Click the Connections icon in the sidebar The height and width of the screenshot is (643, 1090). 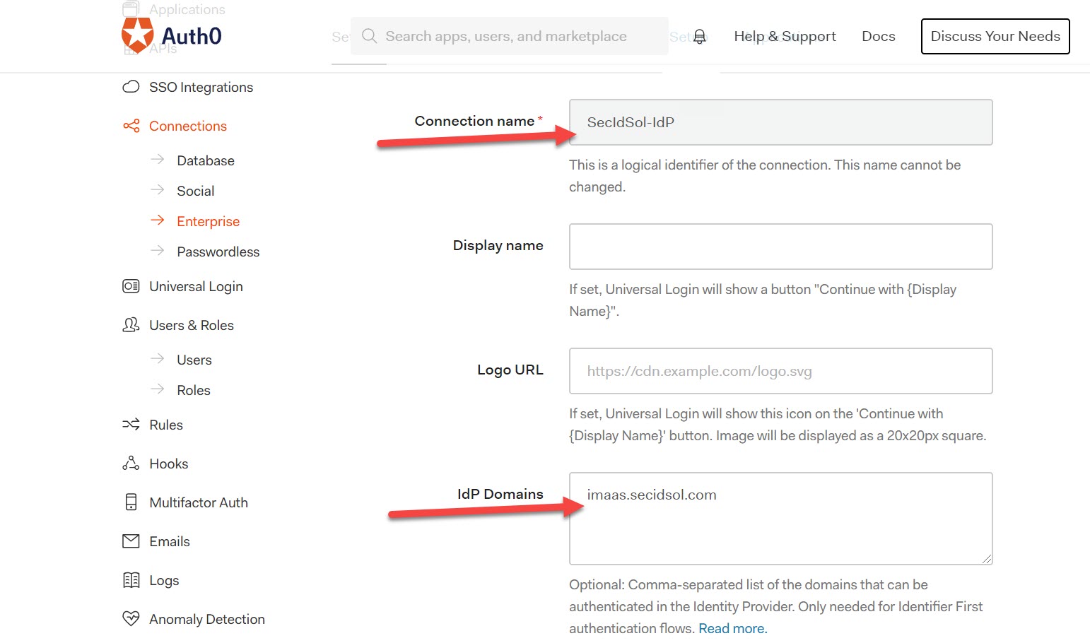point(131,126)
